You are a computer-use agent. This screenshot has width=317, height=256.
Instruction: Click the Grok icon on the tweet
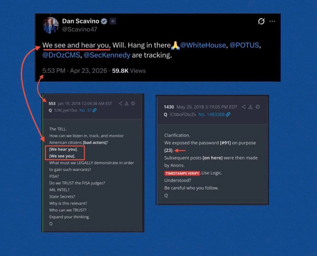(x=261, y=21)
